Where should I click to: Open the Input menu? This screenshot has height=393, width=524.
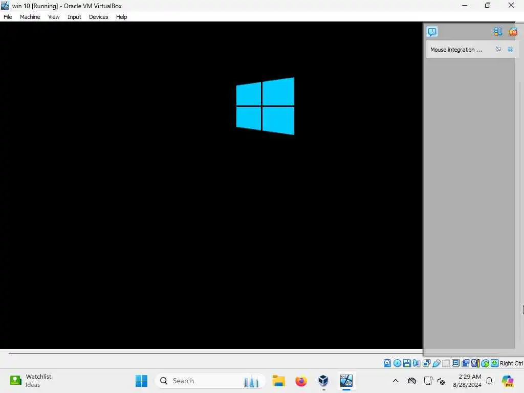74,17
